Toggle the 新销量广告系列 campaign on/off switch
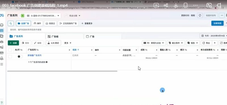The image size is (227, 105). click(20, 56)
